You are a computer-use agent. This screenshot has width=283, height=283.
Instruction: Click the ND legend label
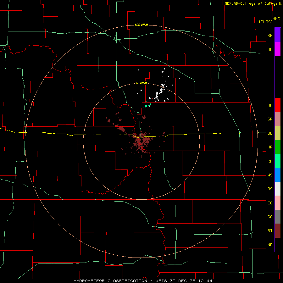pos(270,245)
